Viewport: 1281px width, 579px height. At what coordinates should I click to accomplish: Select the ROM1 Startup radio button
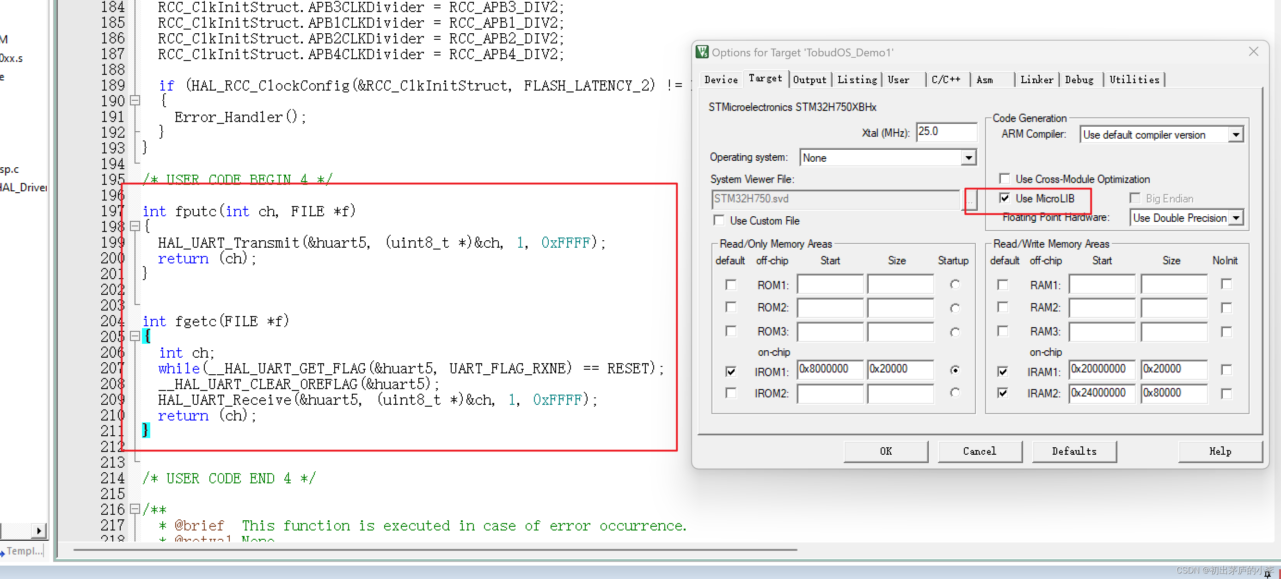(954, 284)
